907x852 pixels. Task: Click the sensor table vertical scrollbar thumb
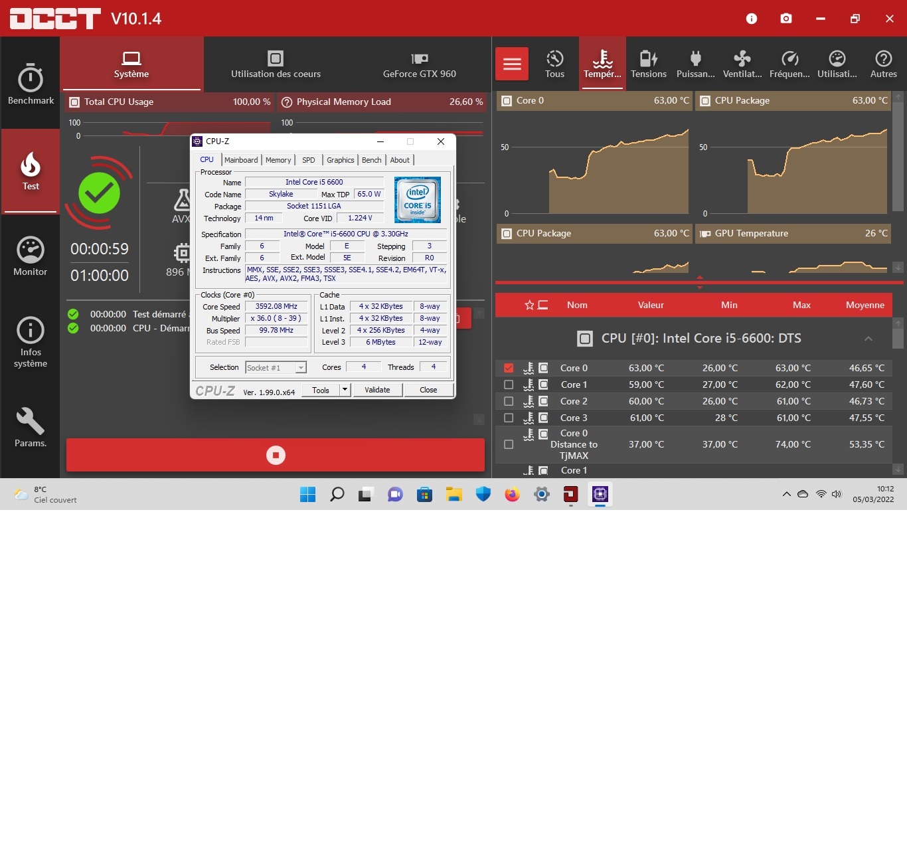[x=898, y=339]
